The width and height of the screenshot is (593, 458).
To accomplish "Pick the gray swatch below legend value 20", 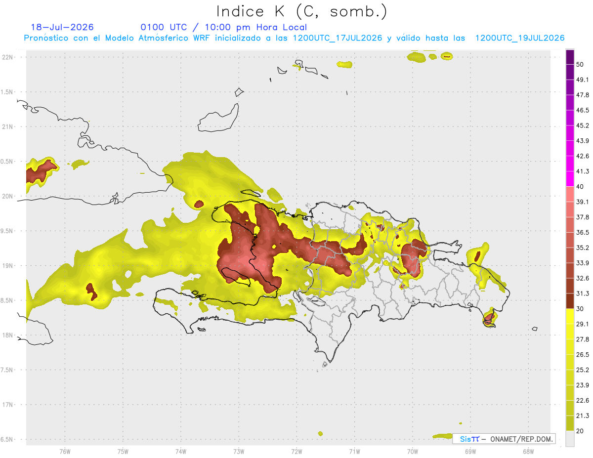I will click(570, 438).
